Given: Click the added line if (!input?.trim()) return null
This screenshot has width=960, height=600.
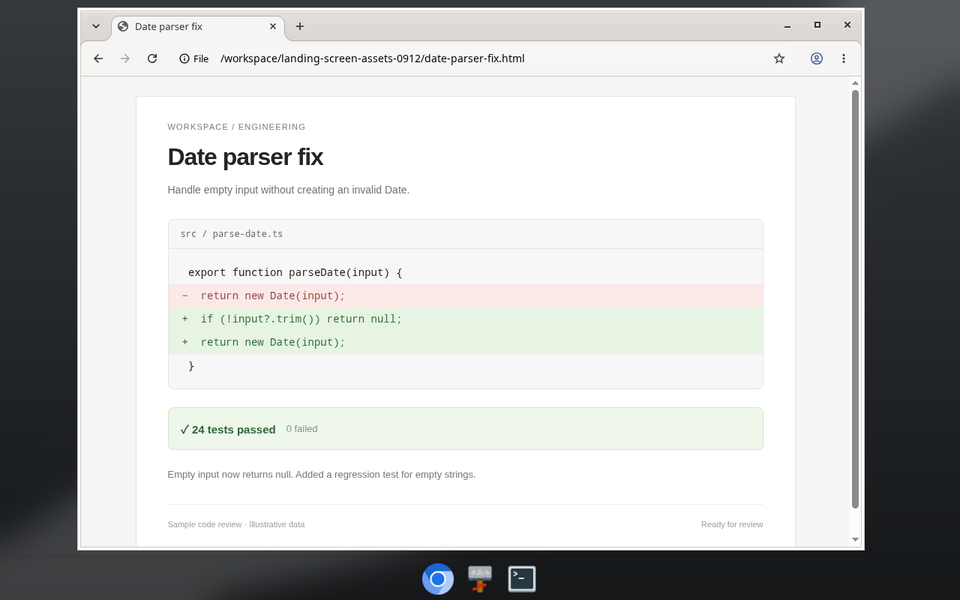Looking at the screenshot, I should tap(466, 319).
